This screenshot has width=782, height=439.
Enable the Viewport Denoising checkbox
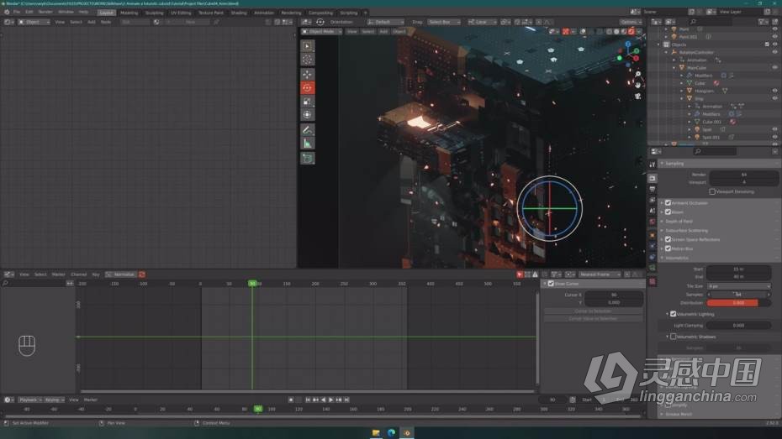click(x=712, y=191)
